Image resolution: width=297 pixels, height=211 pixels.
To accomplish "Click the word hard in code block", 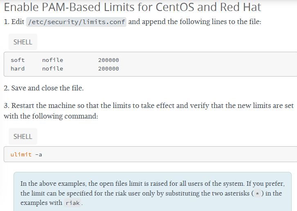I will click(18, 68).
